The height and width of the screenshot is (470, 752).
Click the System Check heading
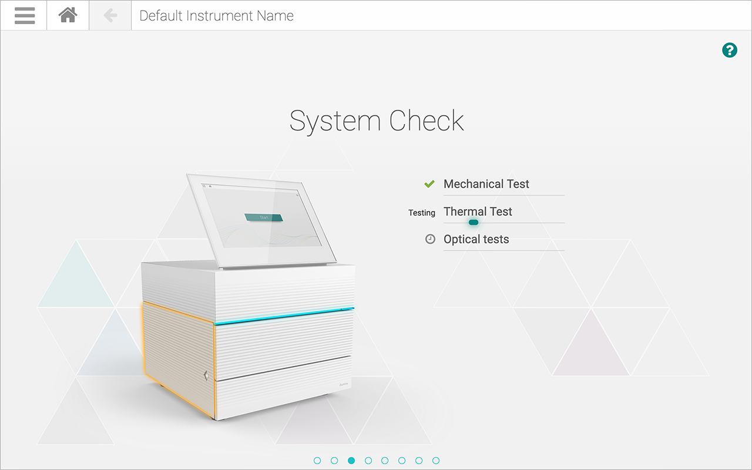[x=377, y=120]
